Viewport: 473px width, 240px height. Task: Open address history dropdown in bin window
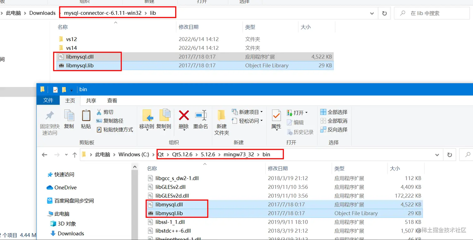437,155
